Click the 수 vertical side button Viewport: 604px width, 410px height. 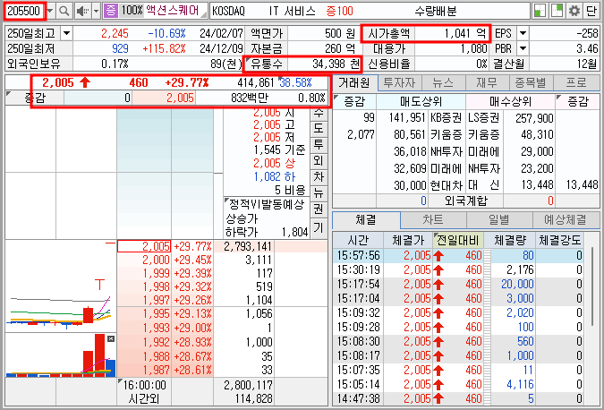pos(319,113)
